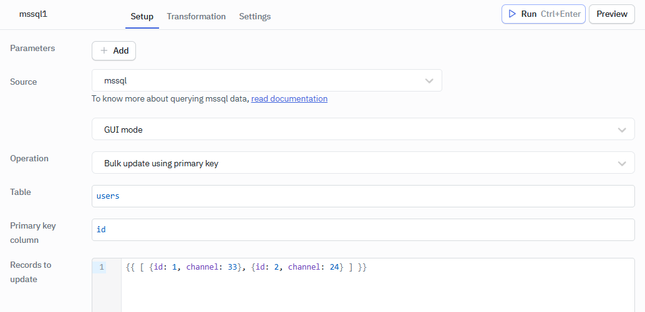Select the Setup tab
Screen dimensions: 645x312
[x=142, y=16]
